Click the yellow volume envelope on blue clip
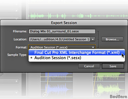Image resolution: width=128 pixels, height=99 pixels. 47,82
